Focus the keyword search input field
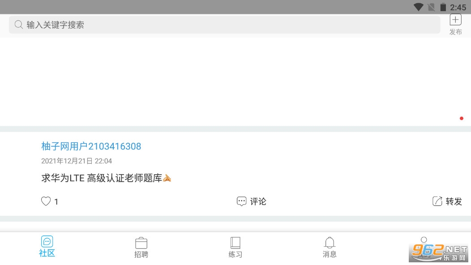 coord(224,25)
